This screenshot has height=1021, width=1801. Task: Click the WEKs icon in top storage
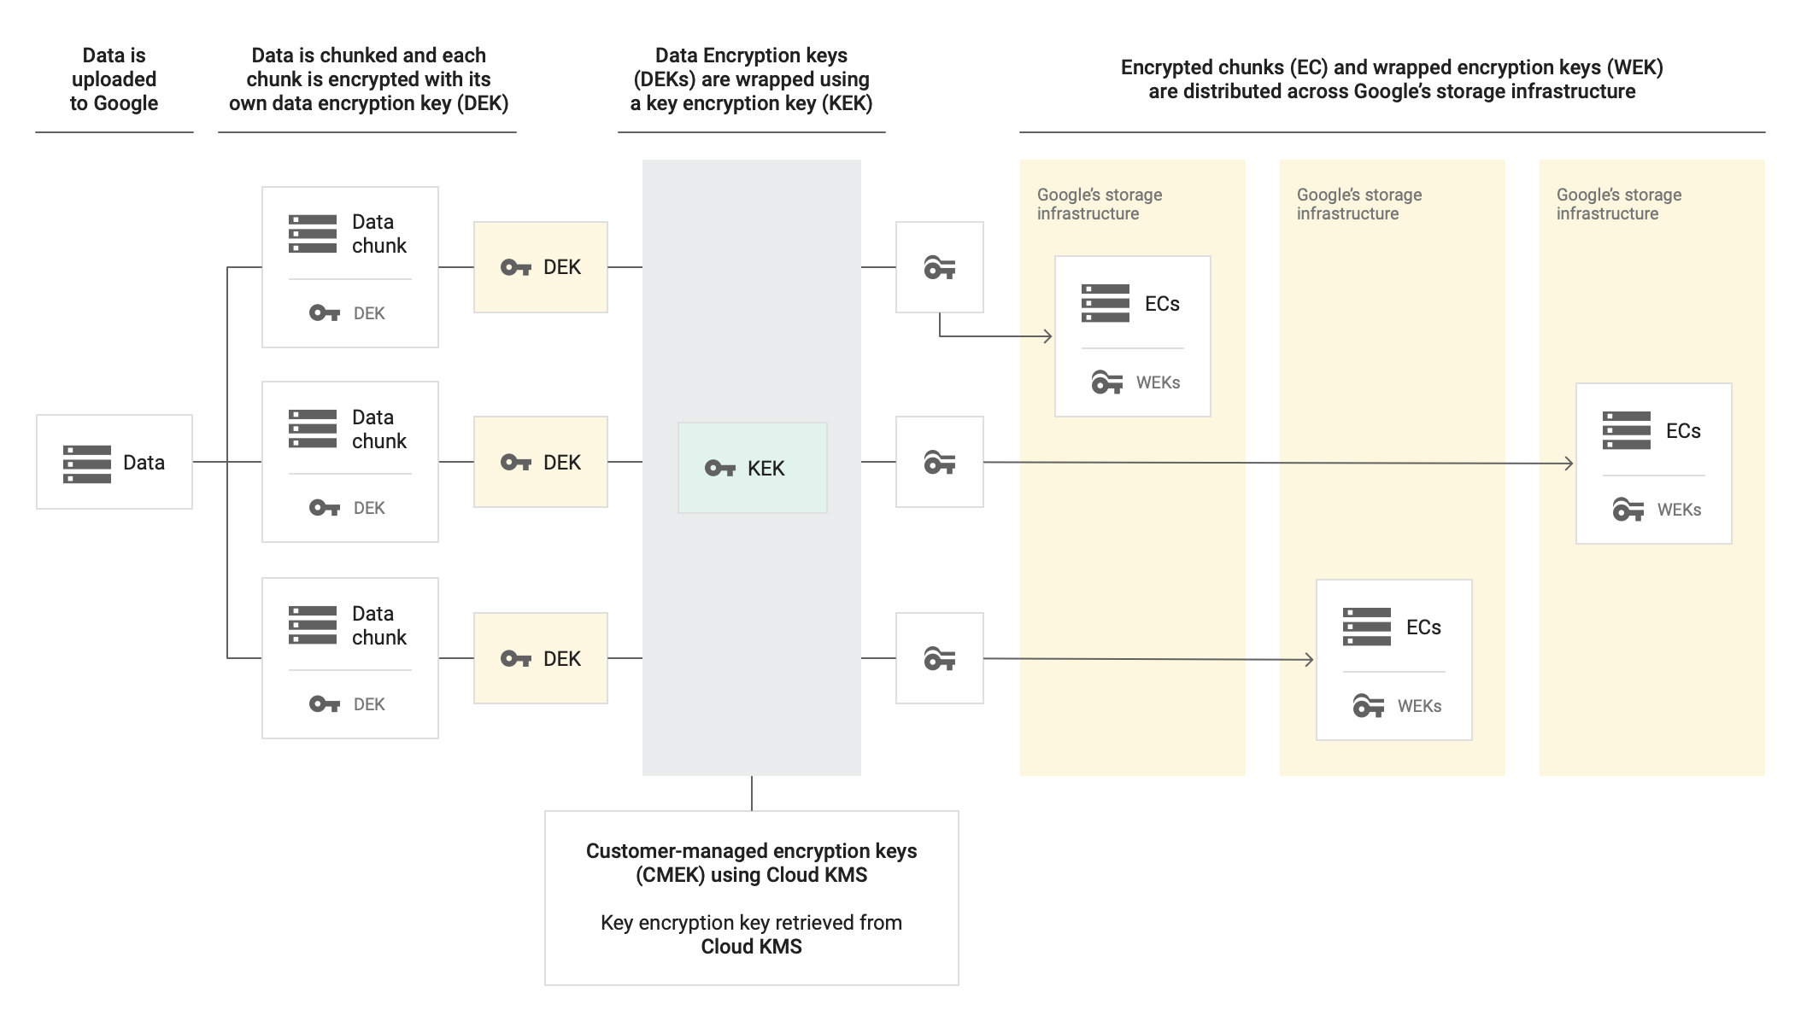(x=1105, y=382)
